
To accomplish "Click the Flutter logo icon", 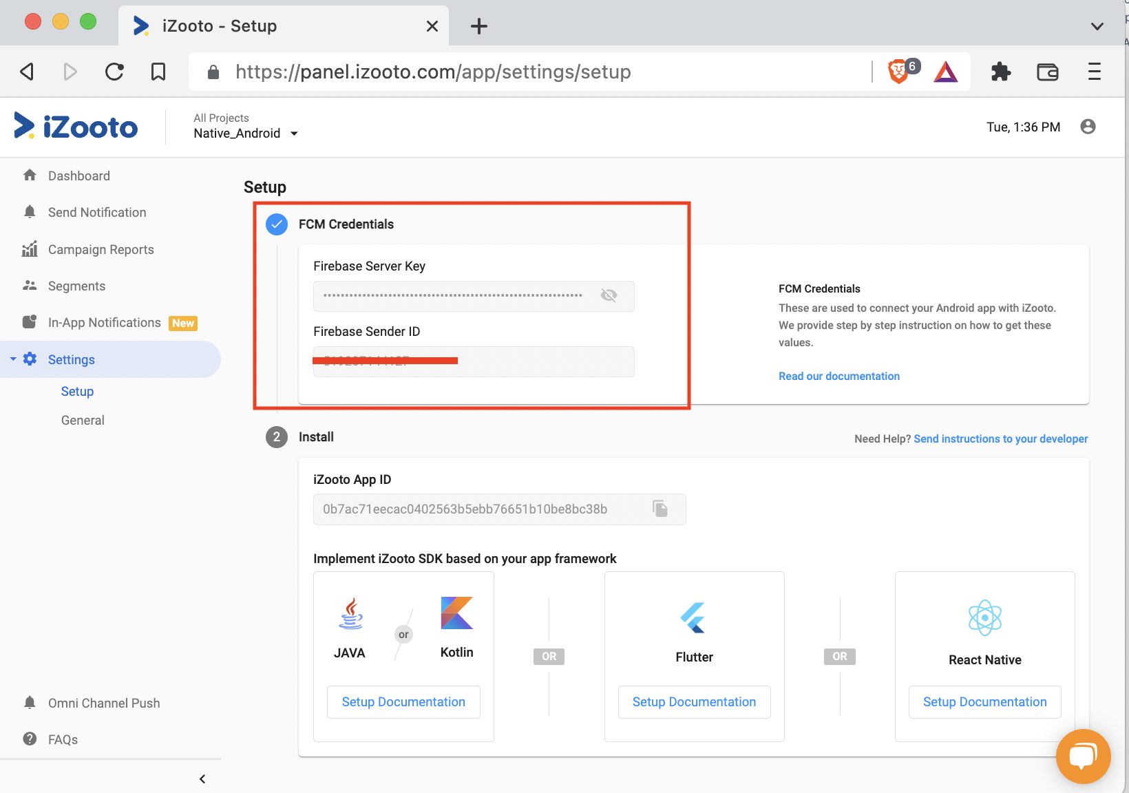I will click(x=694, y=617).
